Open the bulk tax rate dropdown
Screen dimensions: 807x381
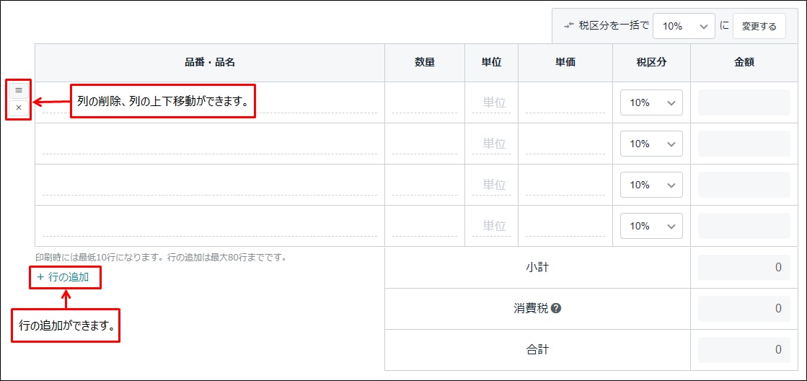[683, 26]
